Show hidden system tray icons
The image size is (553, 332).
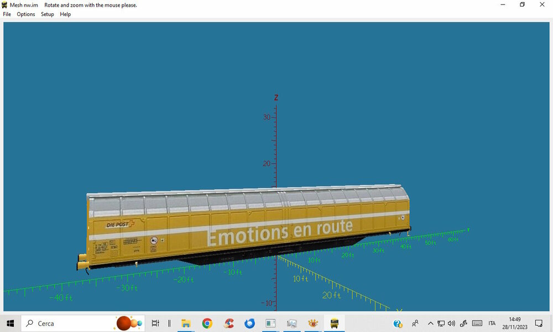(430, 323)
